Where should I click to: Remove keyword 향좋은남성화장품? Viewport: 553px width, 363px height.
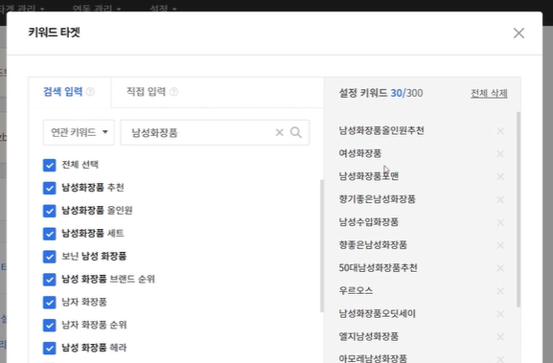click(x=500, y=245)
